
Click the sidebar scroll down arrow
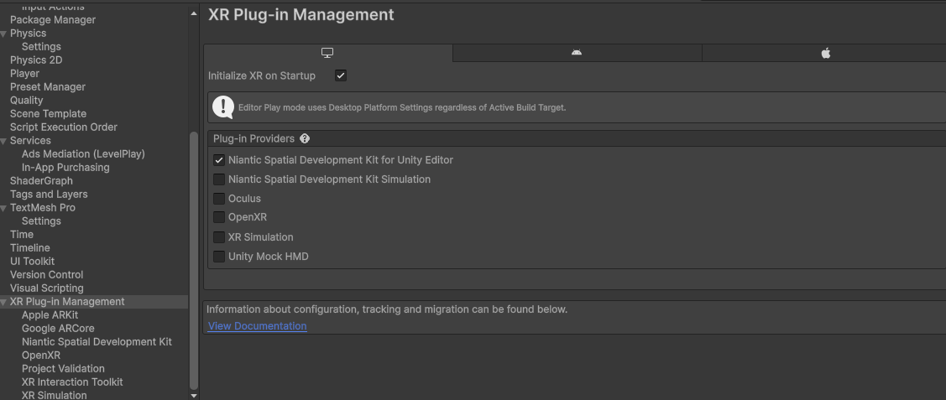click(194, 396)
